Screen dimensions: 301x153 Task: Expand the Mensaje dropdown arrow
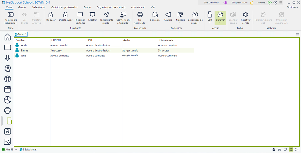tap(180, 23)
